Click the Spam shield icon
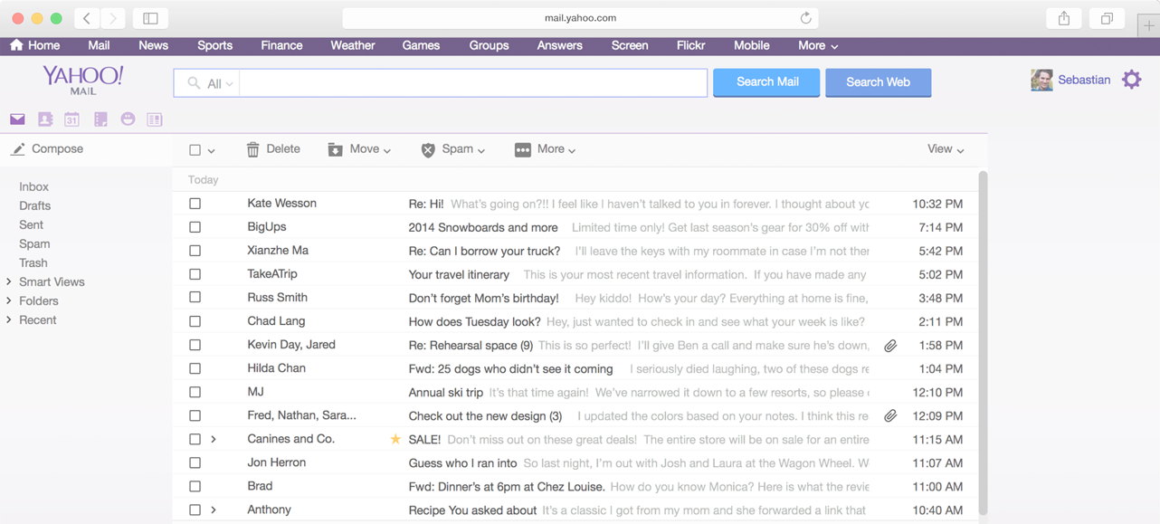The width and height of the screenshot is (1160, 524). click(428, 150)
